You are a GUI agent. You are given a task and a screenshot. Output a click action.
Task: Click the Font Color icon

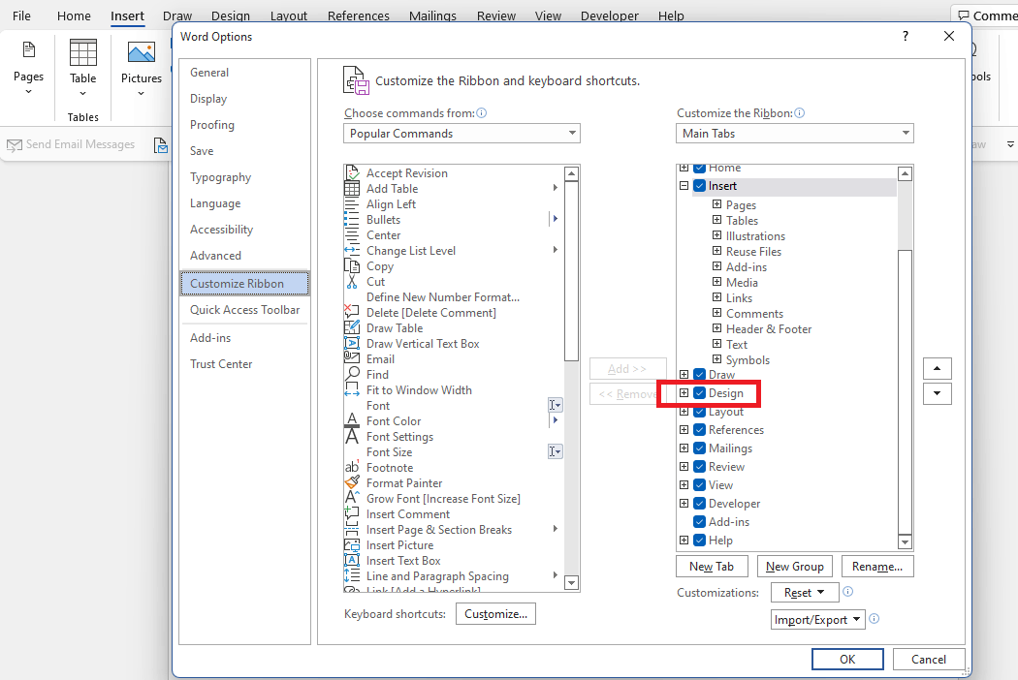click(x=352, y=420)
